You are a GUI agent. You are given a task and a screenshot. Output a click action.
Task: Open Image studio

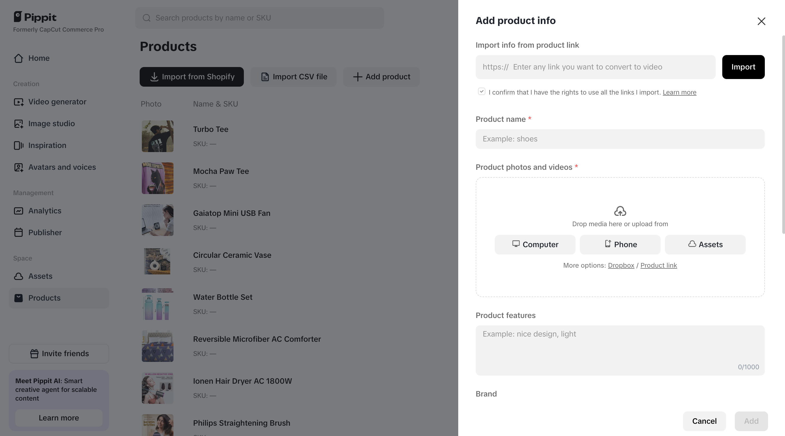[x=52, y=124]
